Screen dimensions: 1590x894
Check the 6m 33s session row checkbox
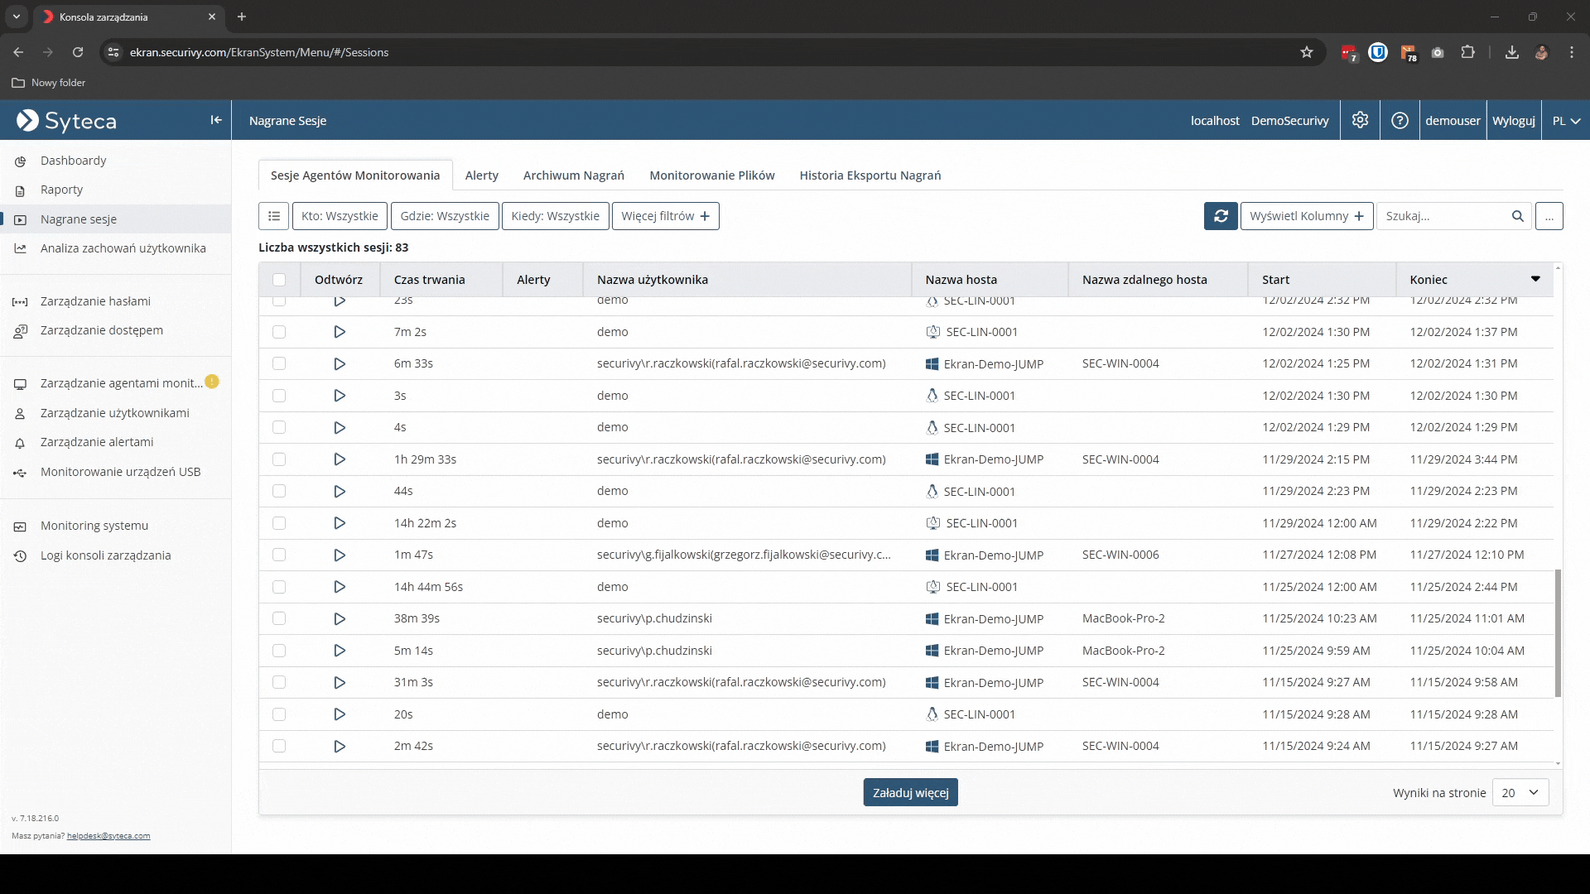point(279,363)
